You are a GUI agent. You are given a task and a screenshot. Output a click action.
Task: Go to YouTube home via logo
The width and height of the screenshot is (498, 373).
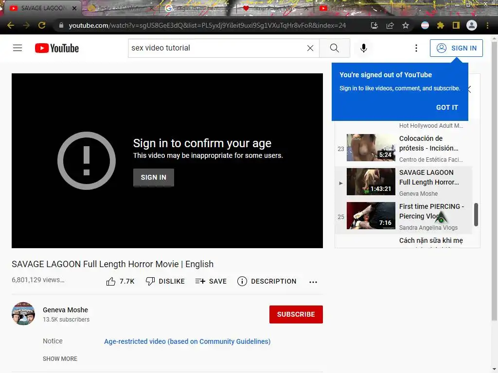tap(57, 48)
